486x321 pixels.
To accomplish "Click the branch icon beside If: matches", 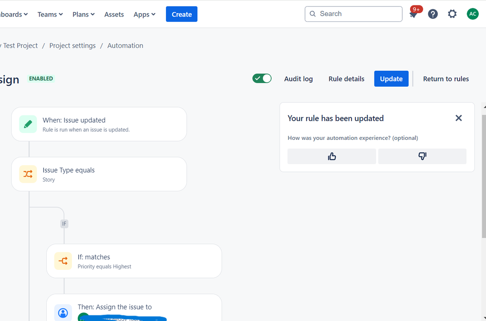I will 63,261.
